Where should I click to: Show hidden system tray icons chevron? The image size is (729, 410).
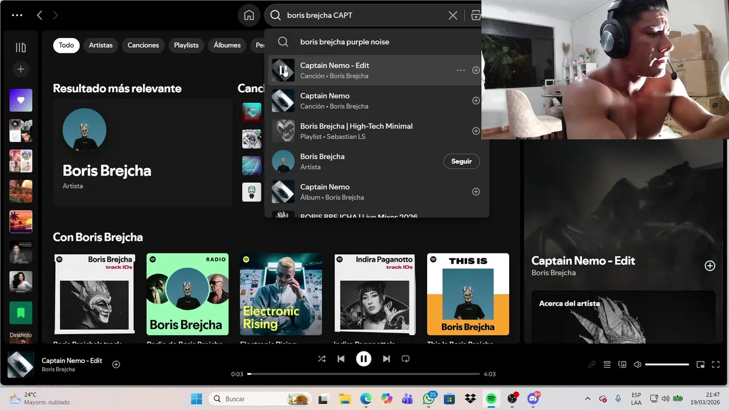587,399
